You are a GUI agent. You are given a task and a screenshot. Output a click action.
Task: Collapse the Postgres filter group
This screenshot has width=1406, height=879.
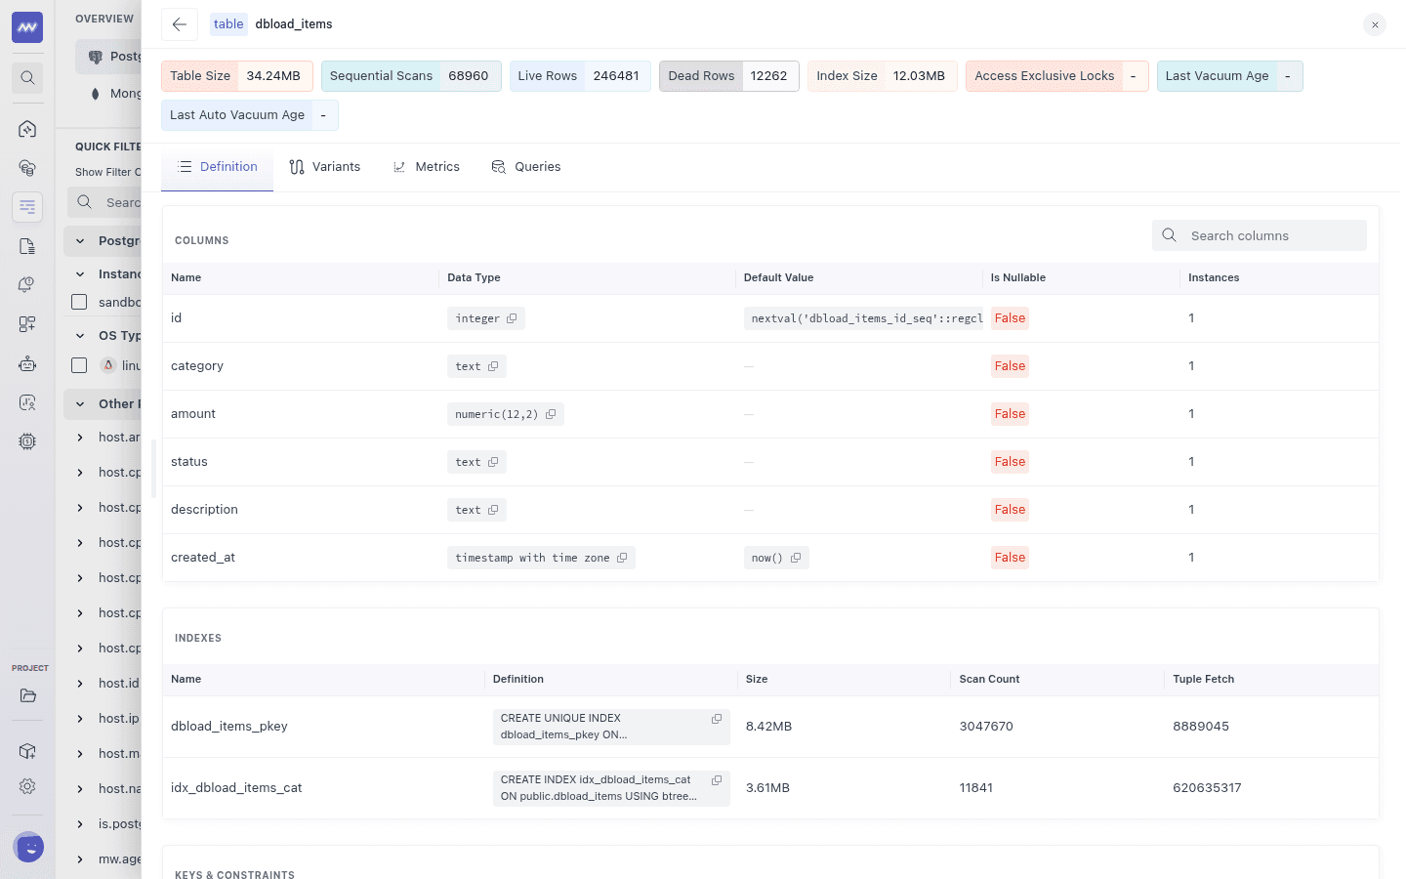coord(80,241)
